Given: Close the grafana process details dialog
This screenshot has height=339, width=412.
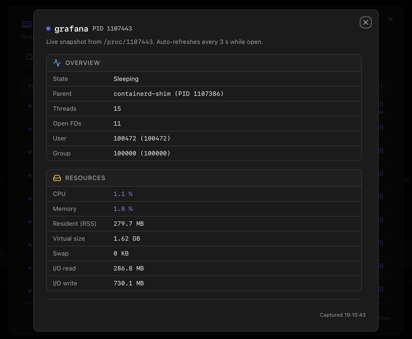Looking at the screenshot, I should [366, 22].
